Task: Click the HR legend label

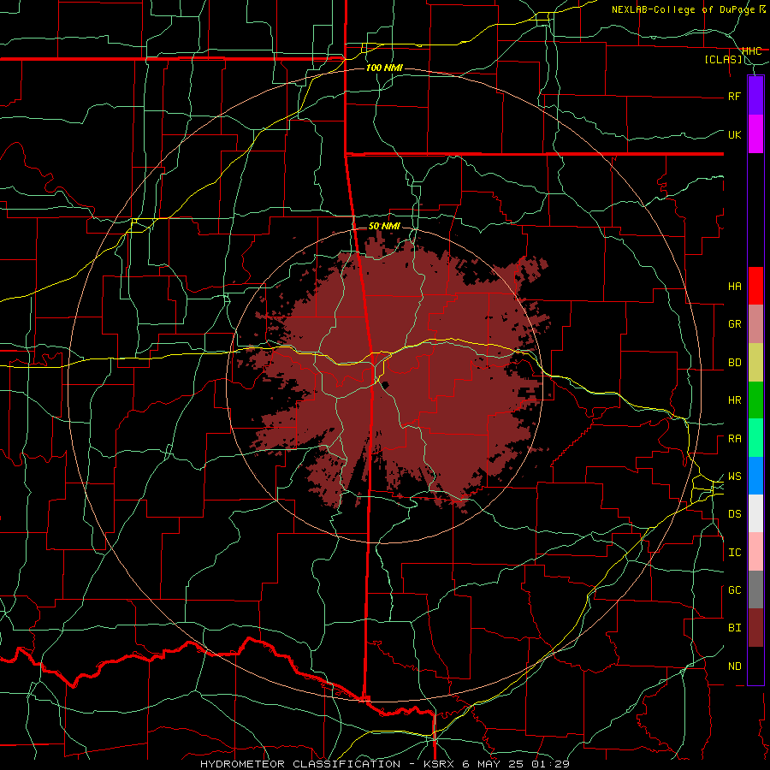Action: [734, 400]
